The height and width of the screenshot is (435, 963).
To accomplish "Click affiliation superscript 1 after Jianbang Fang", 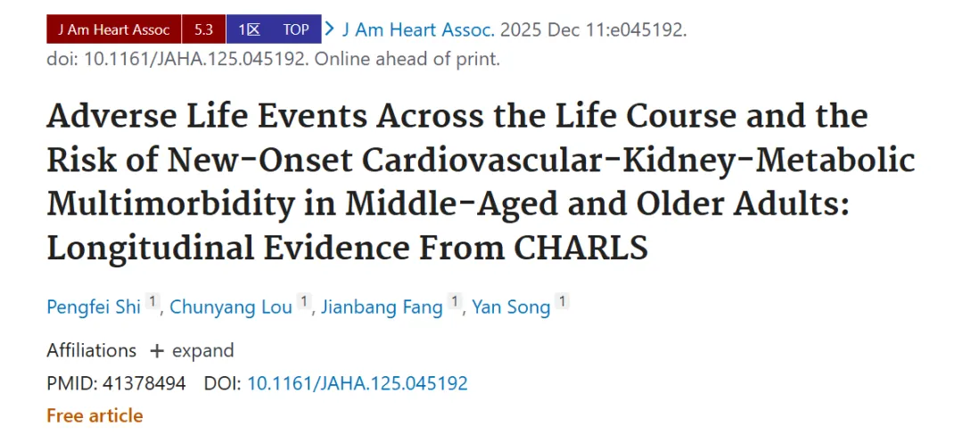I will coord(455,301).
